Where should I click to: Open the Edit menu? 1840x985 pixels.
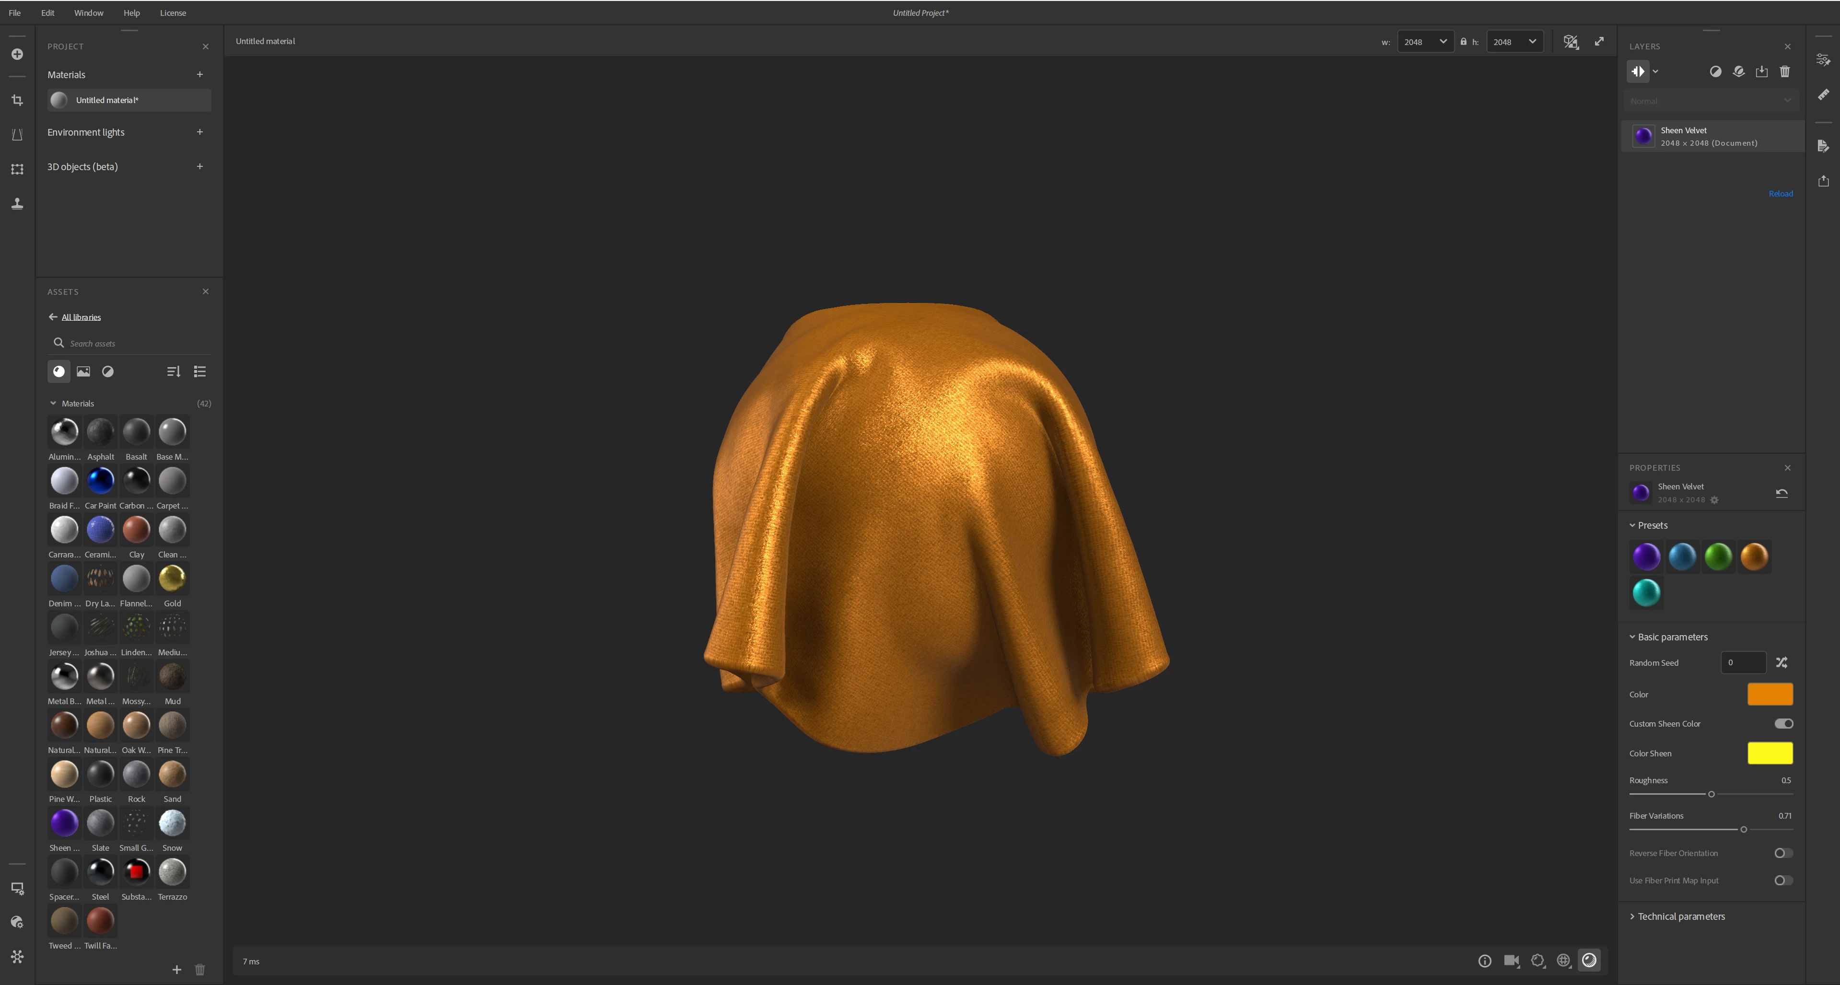(x=48, y=13)
